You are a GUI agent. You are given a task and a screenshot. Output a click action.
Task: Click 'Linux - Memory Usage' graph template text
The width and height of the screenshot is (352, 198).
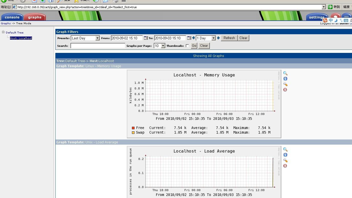click(x=103, y=66)
